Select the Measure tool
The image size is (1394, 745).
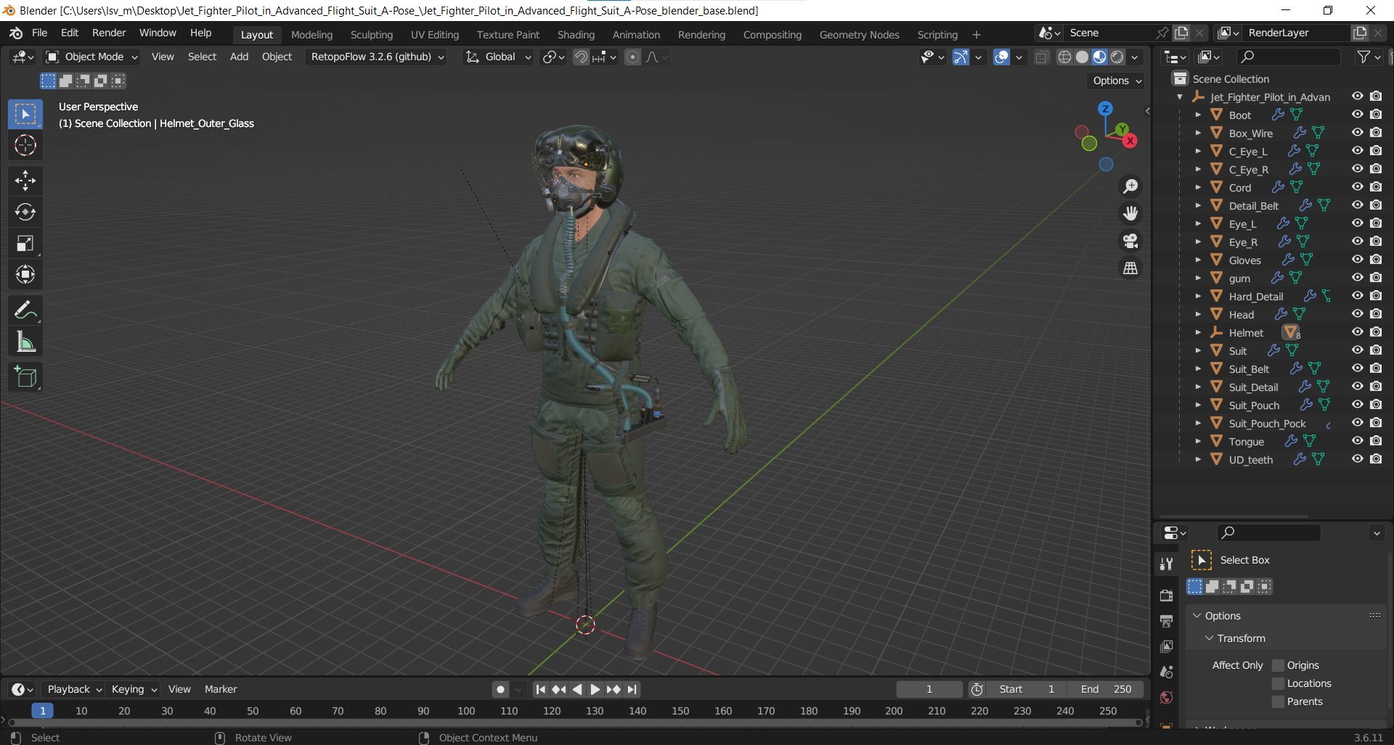coord(25,342)
